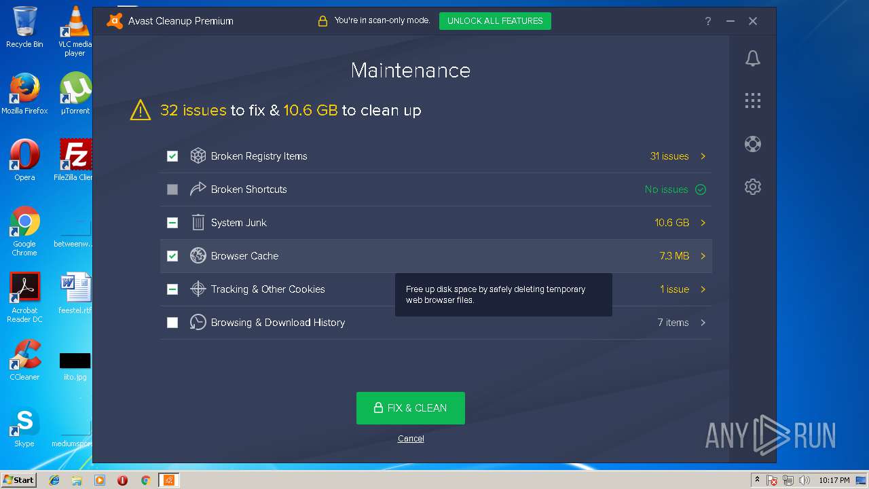Open FileZilla Client desktop shortcut
Viewport: 869px width, 489px height.
75,160
